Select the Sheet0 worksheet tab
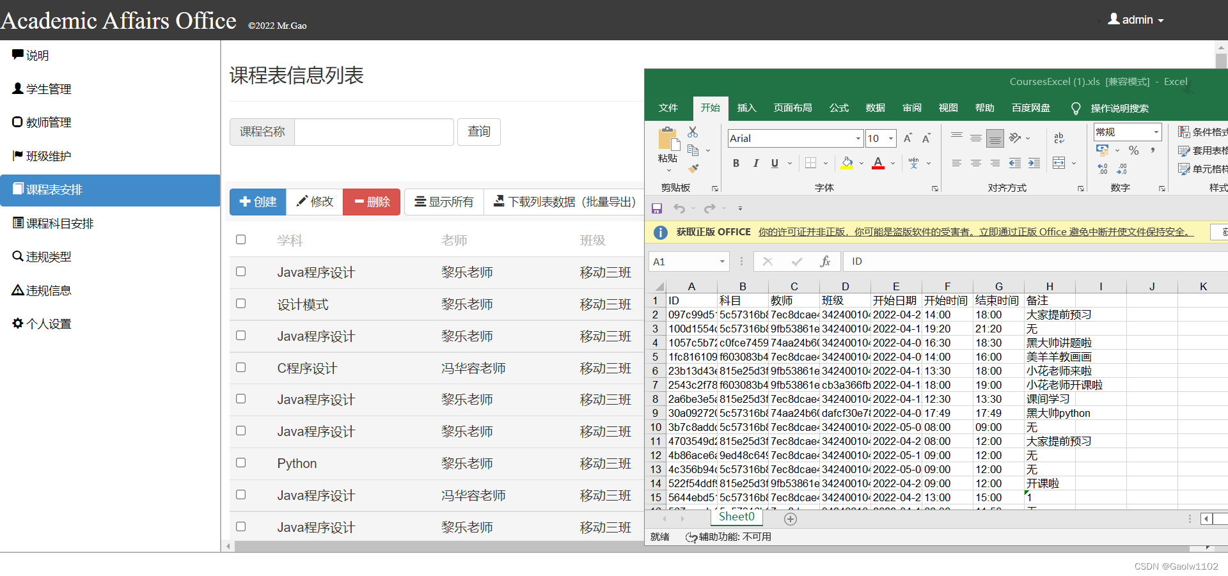Screen dimensions: 1228x576 click(737, 517)
